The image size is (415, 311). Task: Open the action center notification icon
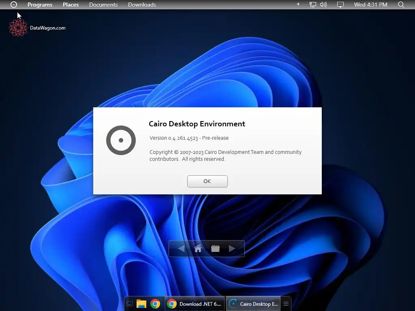click(x=340, y=4)
